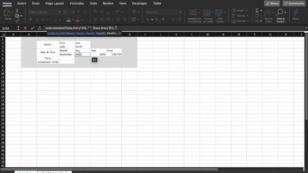This screenshot has width=308, height=173.
Task: Click the Paste clipboard icon
Action: [x=8, y=13]
